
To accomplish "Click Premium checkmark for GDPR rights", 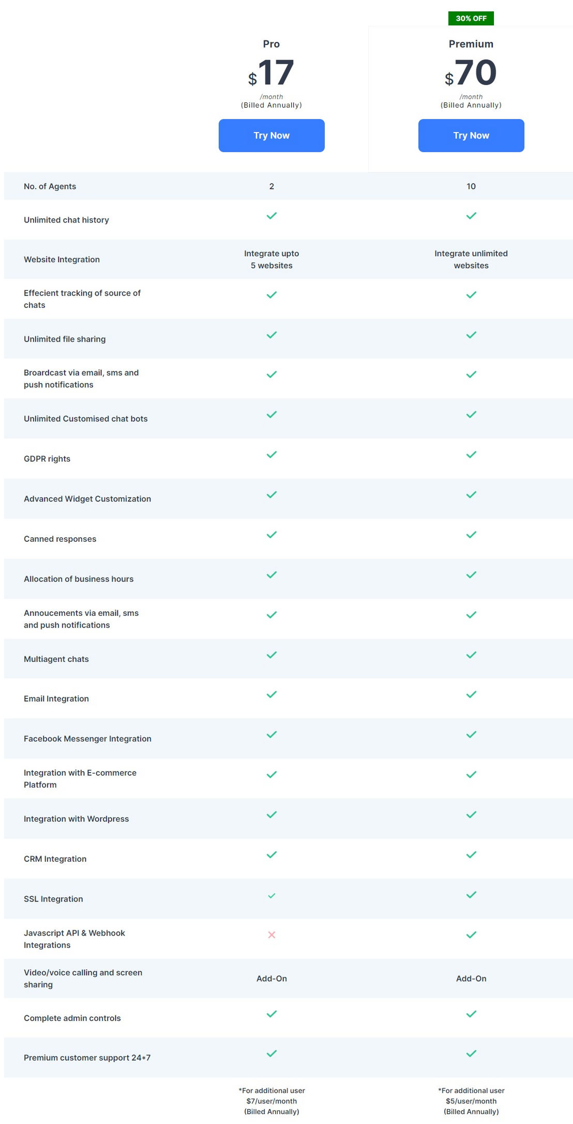I will click(471, 454).
